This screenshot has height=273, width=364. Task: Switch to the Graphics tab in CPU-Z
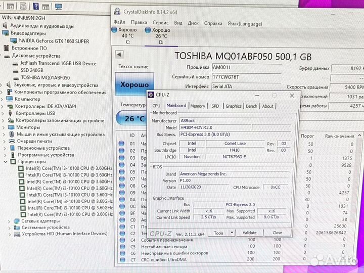point(233,106)
